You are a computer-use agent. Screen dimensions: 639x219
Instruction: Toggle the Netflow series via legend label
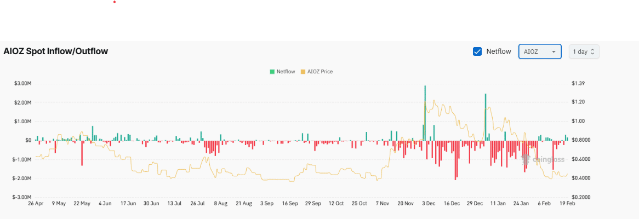coord(286,72)
